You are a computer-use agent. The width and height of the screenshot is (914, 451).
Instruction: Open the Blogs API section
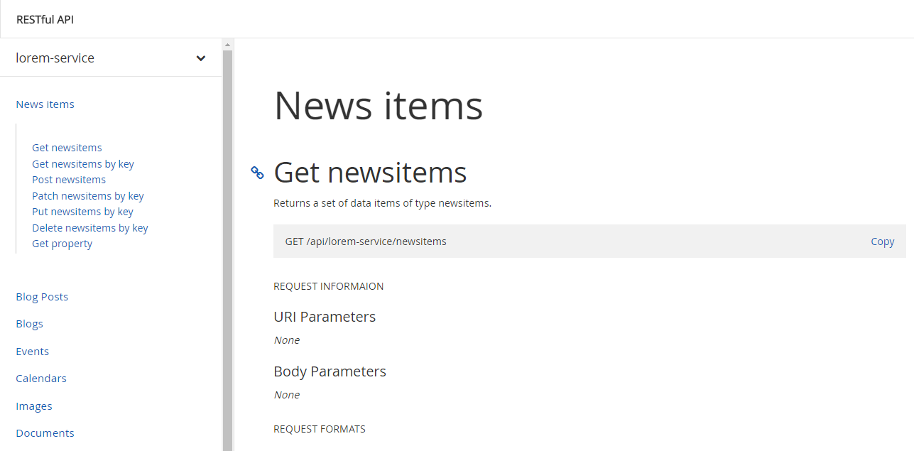tap(29, 323)
